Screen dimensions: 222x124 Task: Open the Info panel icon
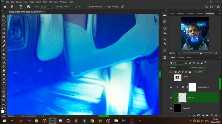click(x=165, y=22)
